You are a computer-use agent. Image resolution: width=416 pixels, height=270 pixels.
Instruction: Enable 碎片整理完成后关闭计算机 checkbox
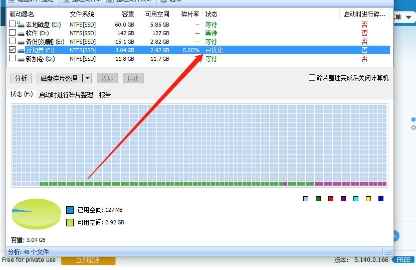coord(312,78)
